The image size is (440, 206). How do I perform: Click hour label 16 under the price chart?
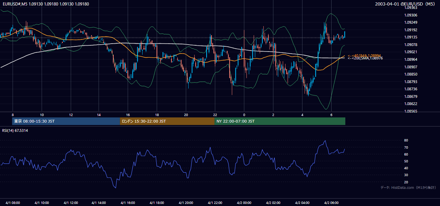pos(128,115)
